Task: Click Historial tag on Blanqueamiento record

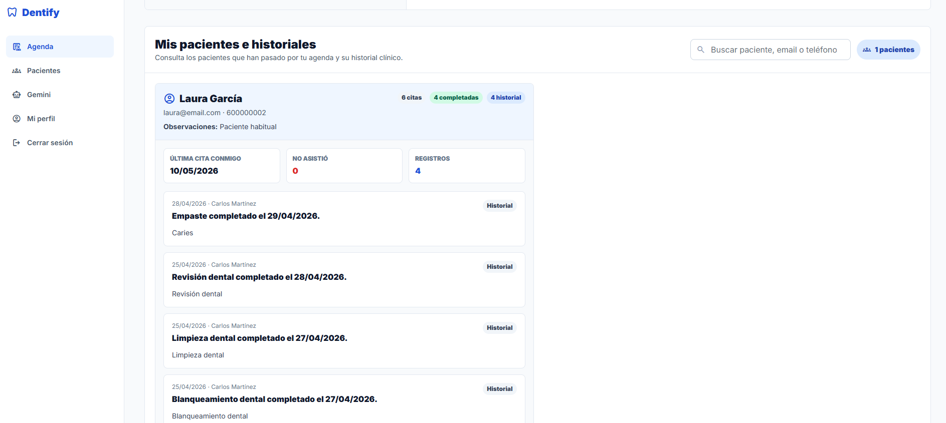Action: point(500,389)
